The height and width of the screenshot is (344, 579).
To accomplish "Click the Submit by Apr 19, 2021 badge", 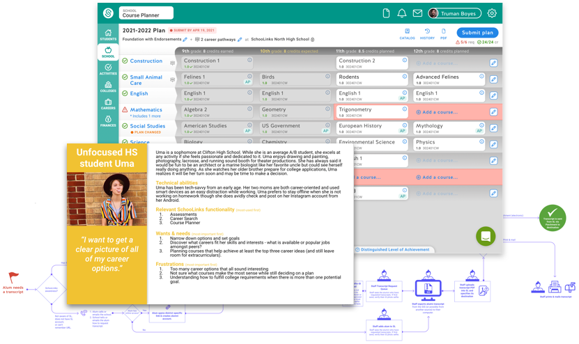I will [192, 30].
